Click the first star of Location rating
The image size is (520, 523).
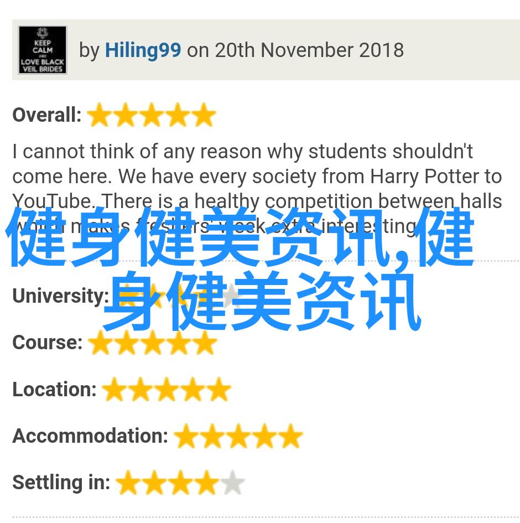coord(115,389)
